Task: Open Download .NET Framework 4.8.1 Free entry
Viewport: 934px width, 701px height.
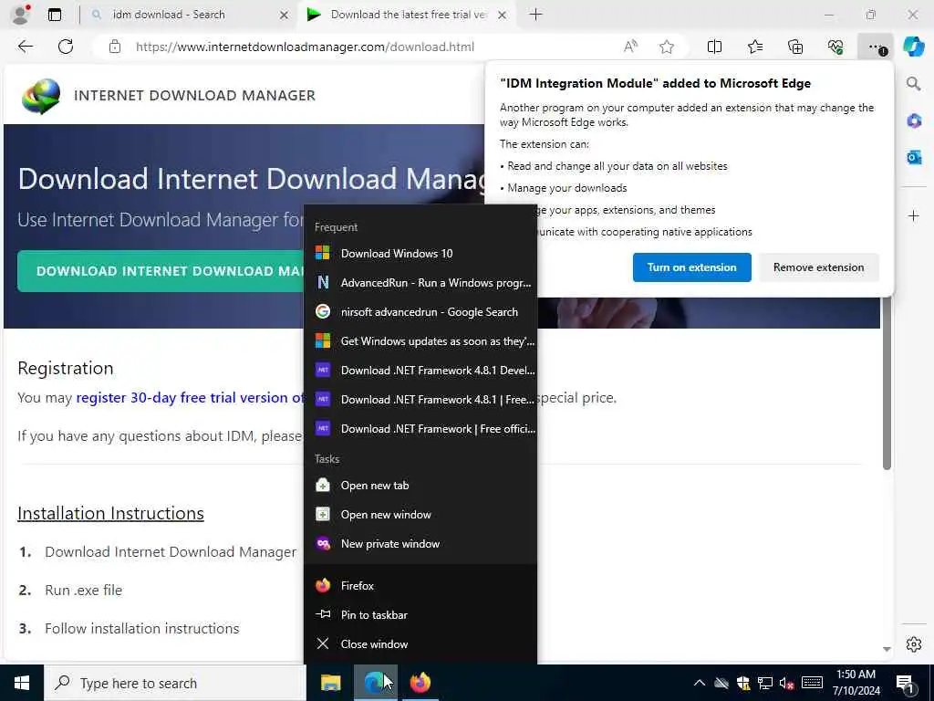Action: pos(420,400)
